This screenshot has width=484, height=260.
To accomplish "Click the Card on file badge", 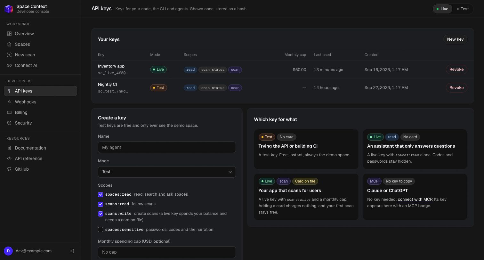I will [x=305, y=181].
